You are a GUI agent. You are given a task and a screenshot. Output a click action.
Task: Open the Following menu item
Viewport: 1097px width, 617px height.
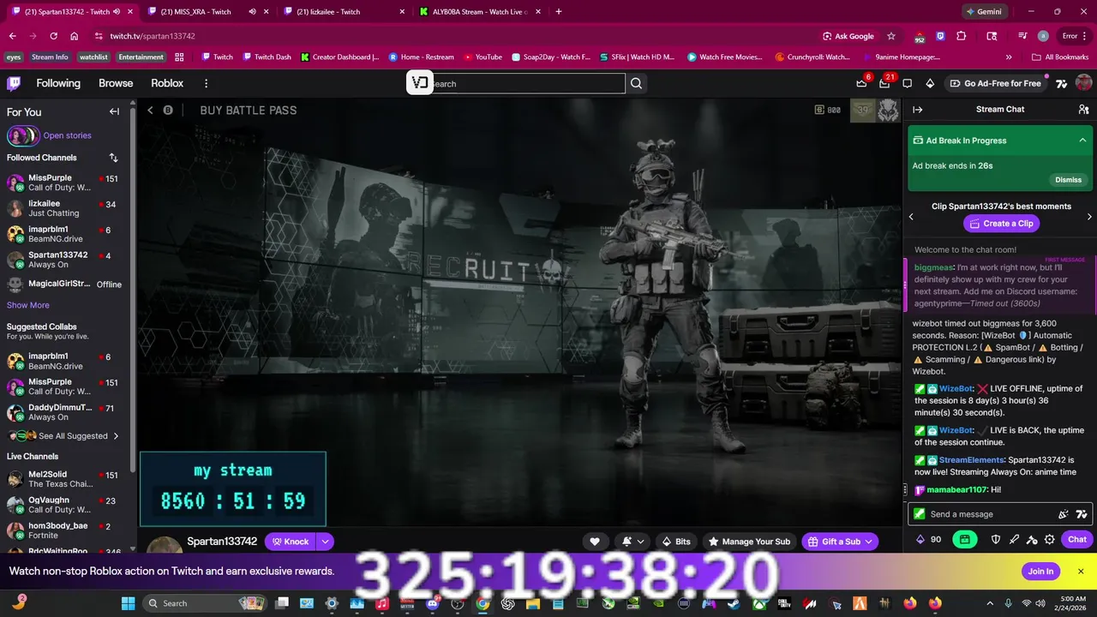(x=58, y=83)
